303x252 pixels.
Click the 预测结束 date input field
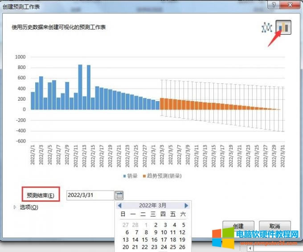[90, 195]
